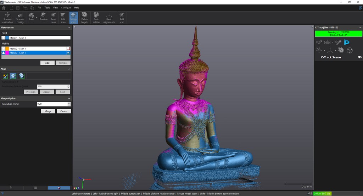Select the third Align method icon
The height and width of the screenshot is (196, 363).
point(22,76)
